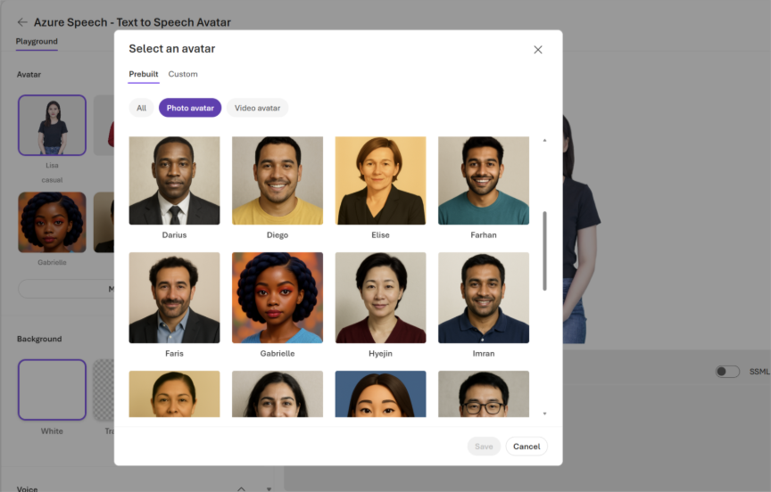The width and height of the screenshot is (771, 492).
Task: Go back using the arrow beside Azure Speech
Action: click(22, 22)
